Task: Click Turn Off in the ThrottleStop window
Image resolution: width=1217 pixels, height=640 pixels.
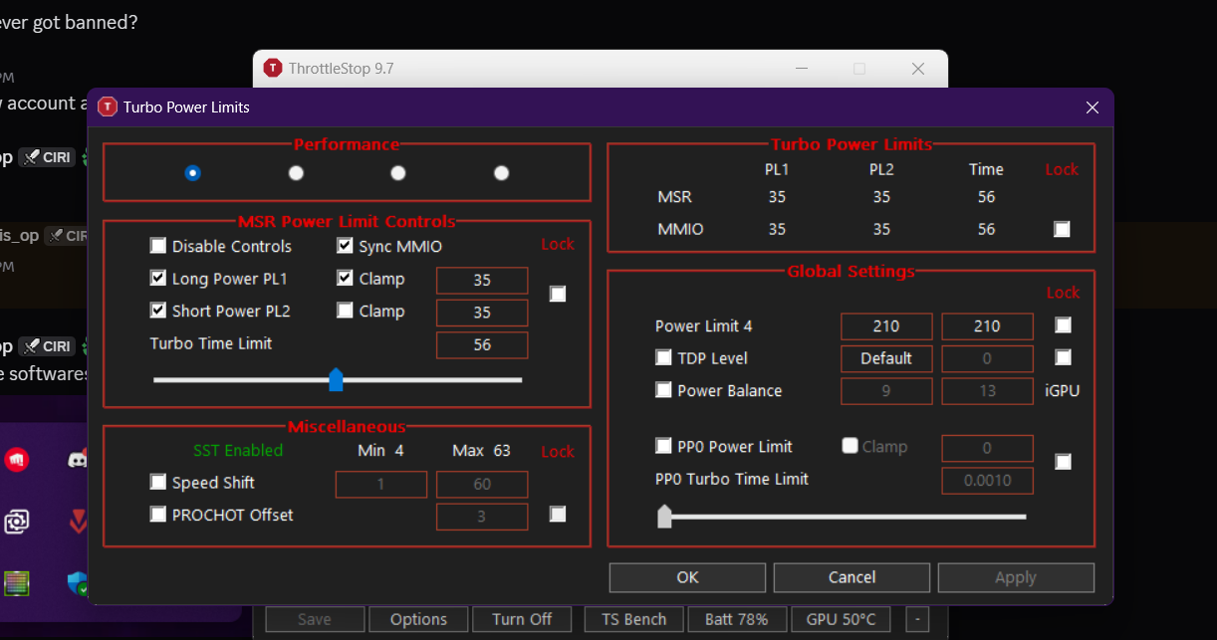Action: tap(522, 619)
